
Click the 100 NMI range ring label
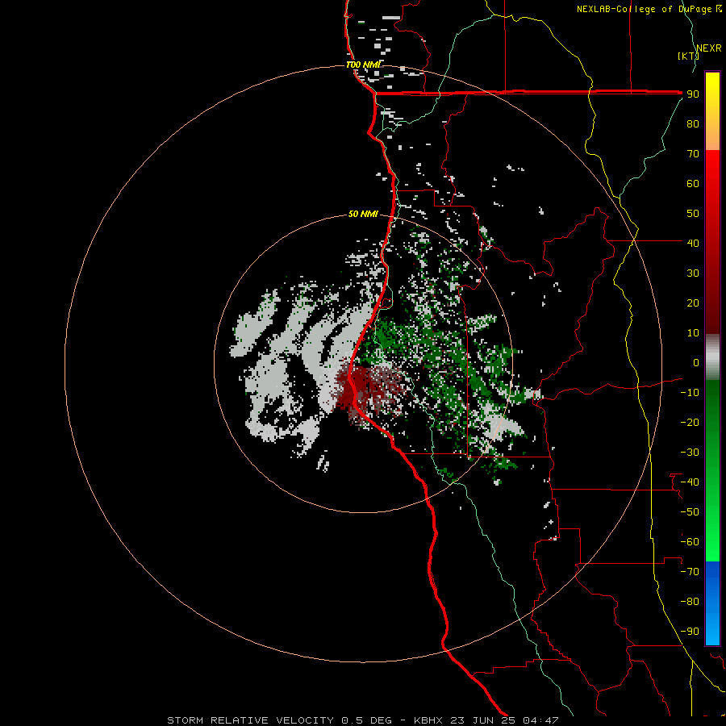(x=364, y=65)
